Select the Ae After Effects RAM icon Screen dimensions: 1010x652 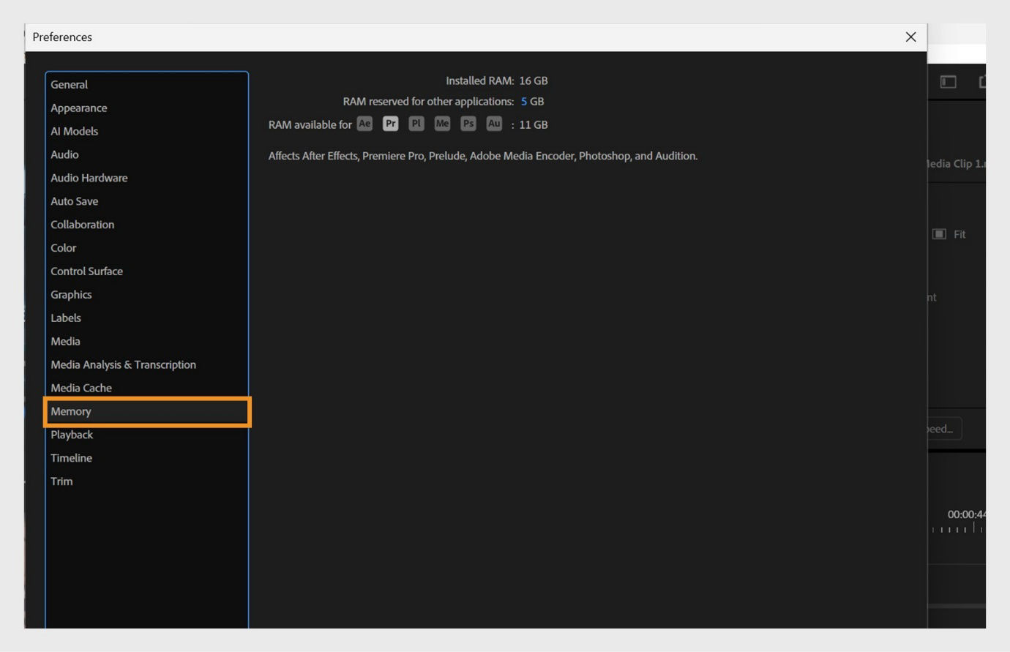pos(364,124)
